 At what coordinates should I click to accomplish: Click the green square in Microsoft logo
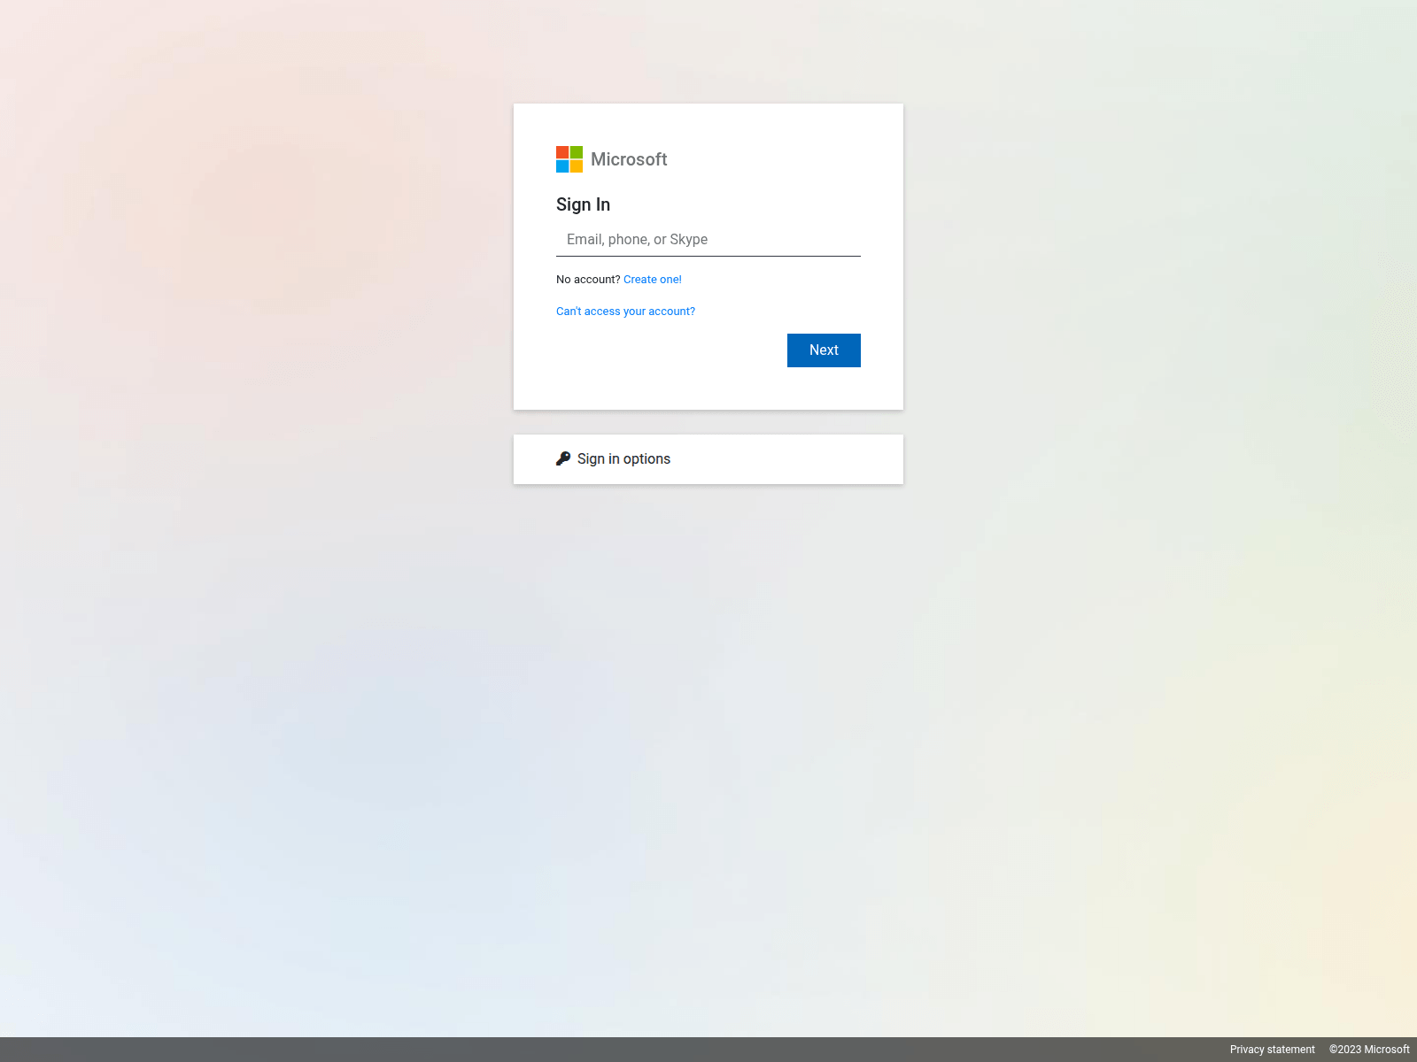[x=577, y=152]
